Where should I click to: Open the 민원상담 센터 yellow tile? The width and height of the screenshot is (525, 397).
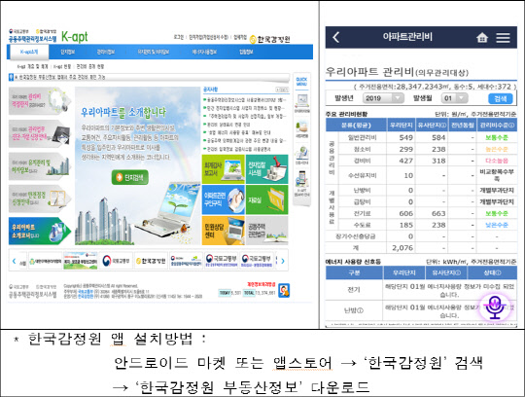click(x=224, y=231)
